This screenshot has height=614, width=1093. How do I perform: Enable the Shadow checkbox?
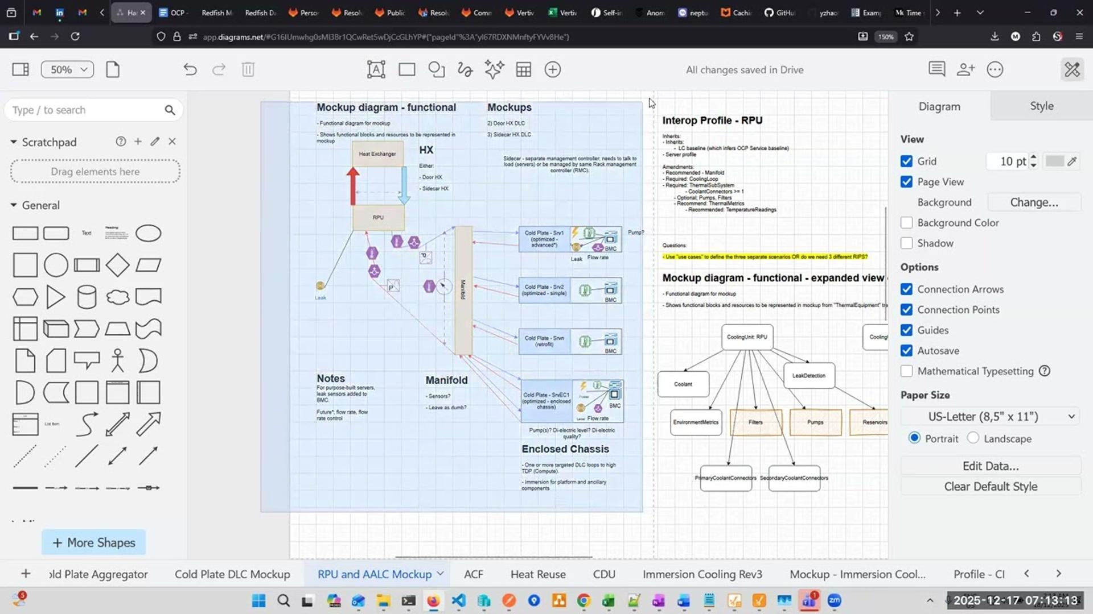(x=907, y=243)
